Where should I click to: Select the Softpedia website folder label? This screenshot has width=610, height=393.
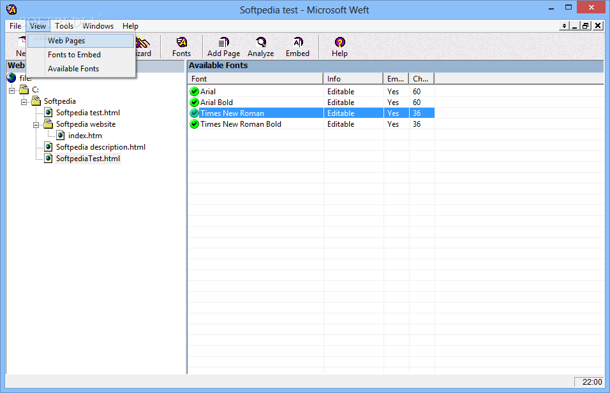(86, 124)
